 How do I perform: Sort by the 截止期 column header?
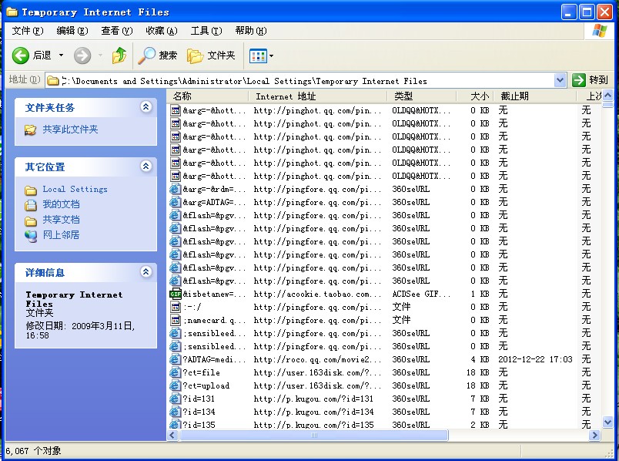537,96
